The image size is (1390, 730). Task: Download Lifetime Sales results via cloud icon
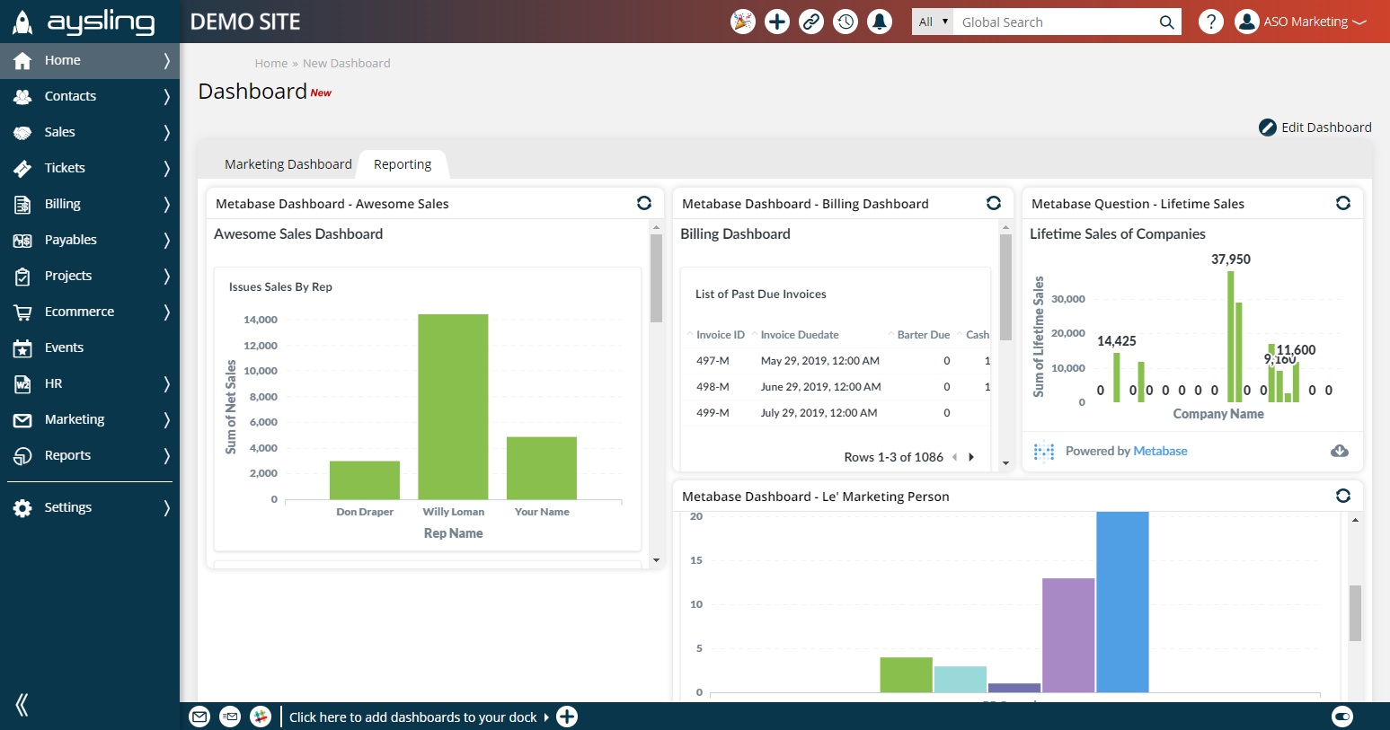(1340, 451)
